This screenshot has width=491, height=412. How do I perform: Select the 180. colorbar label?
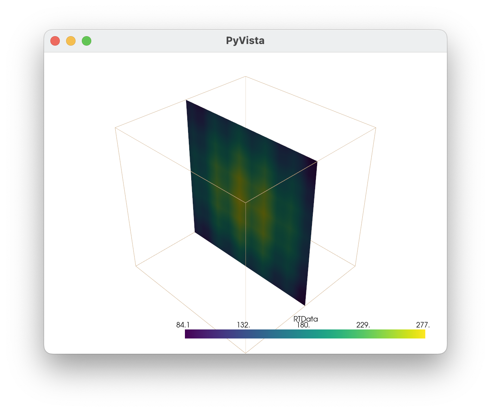305,325
